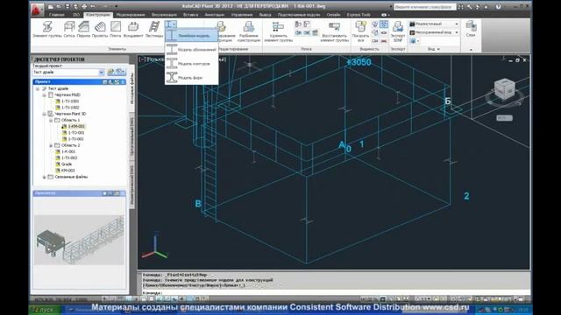Switch to the Вставка ribbon tab
Screen dimensions: 561x315
[190, 15]
